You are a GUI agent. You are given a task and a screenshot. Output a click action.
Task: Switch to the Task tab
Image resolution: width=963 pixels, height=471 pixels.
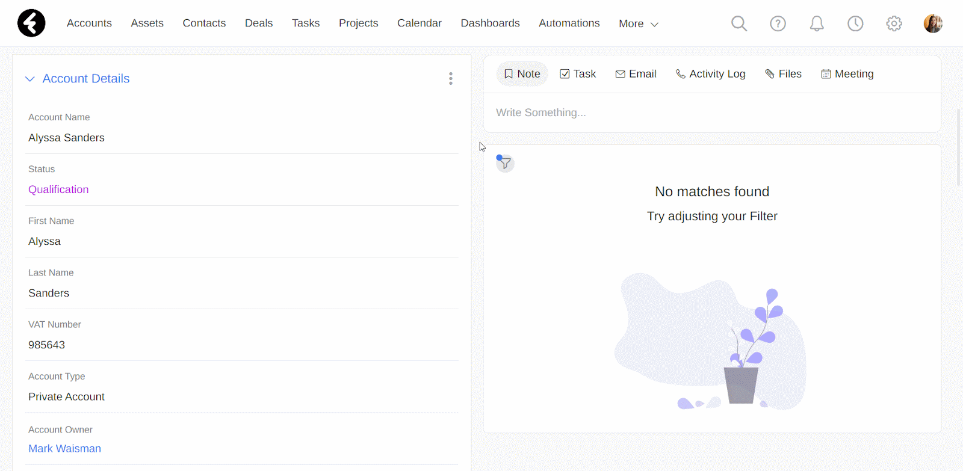578,74
